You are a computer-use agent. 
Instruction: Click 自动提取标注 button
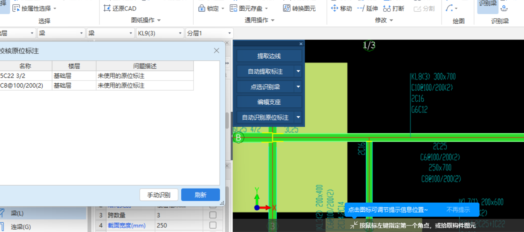coord(266,71)
